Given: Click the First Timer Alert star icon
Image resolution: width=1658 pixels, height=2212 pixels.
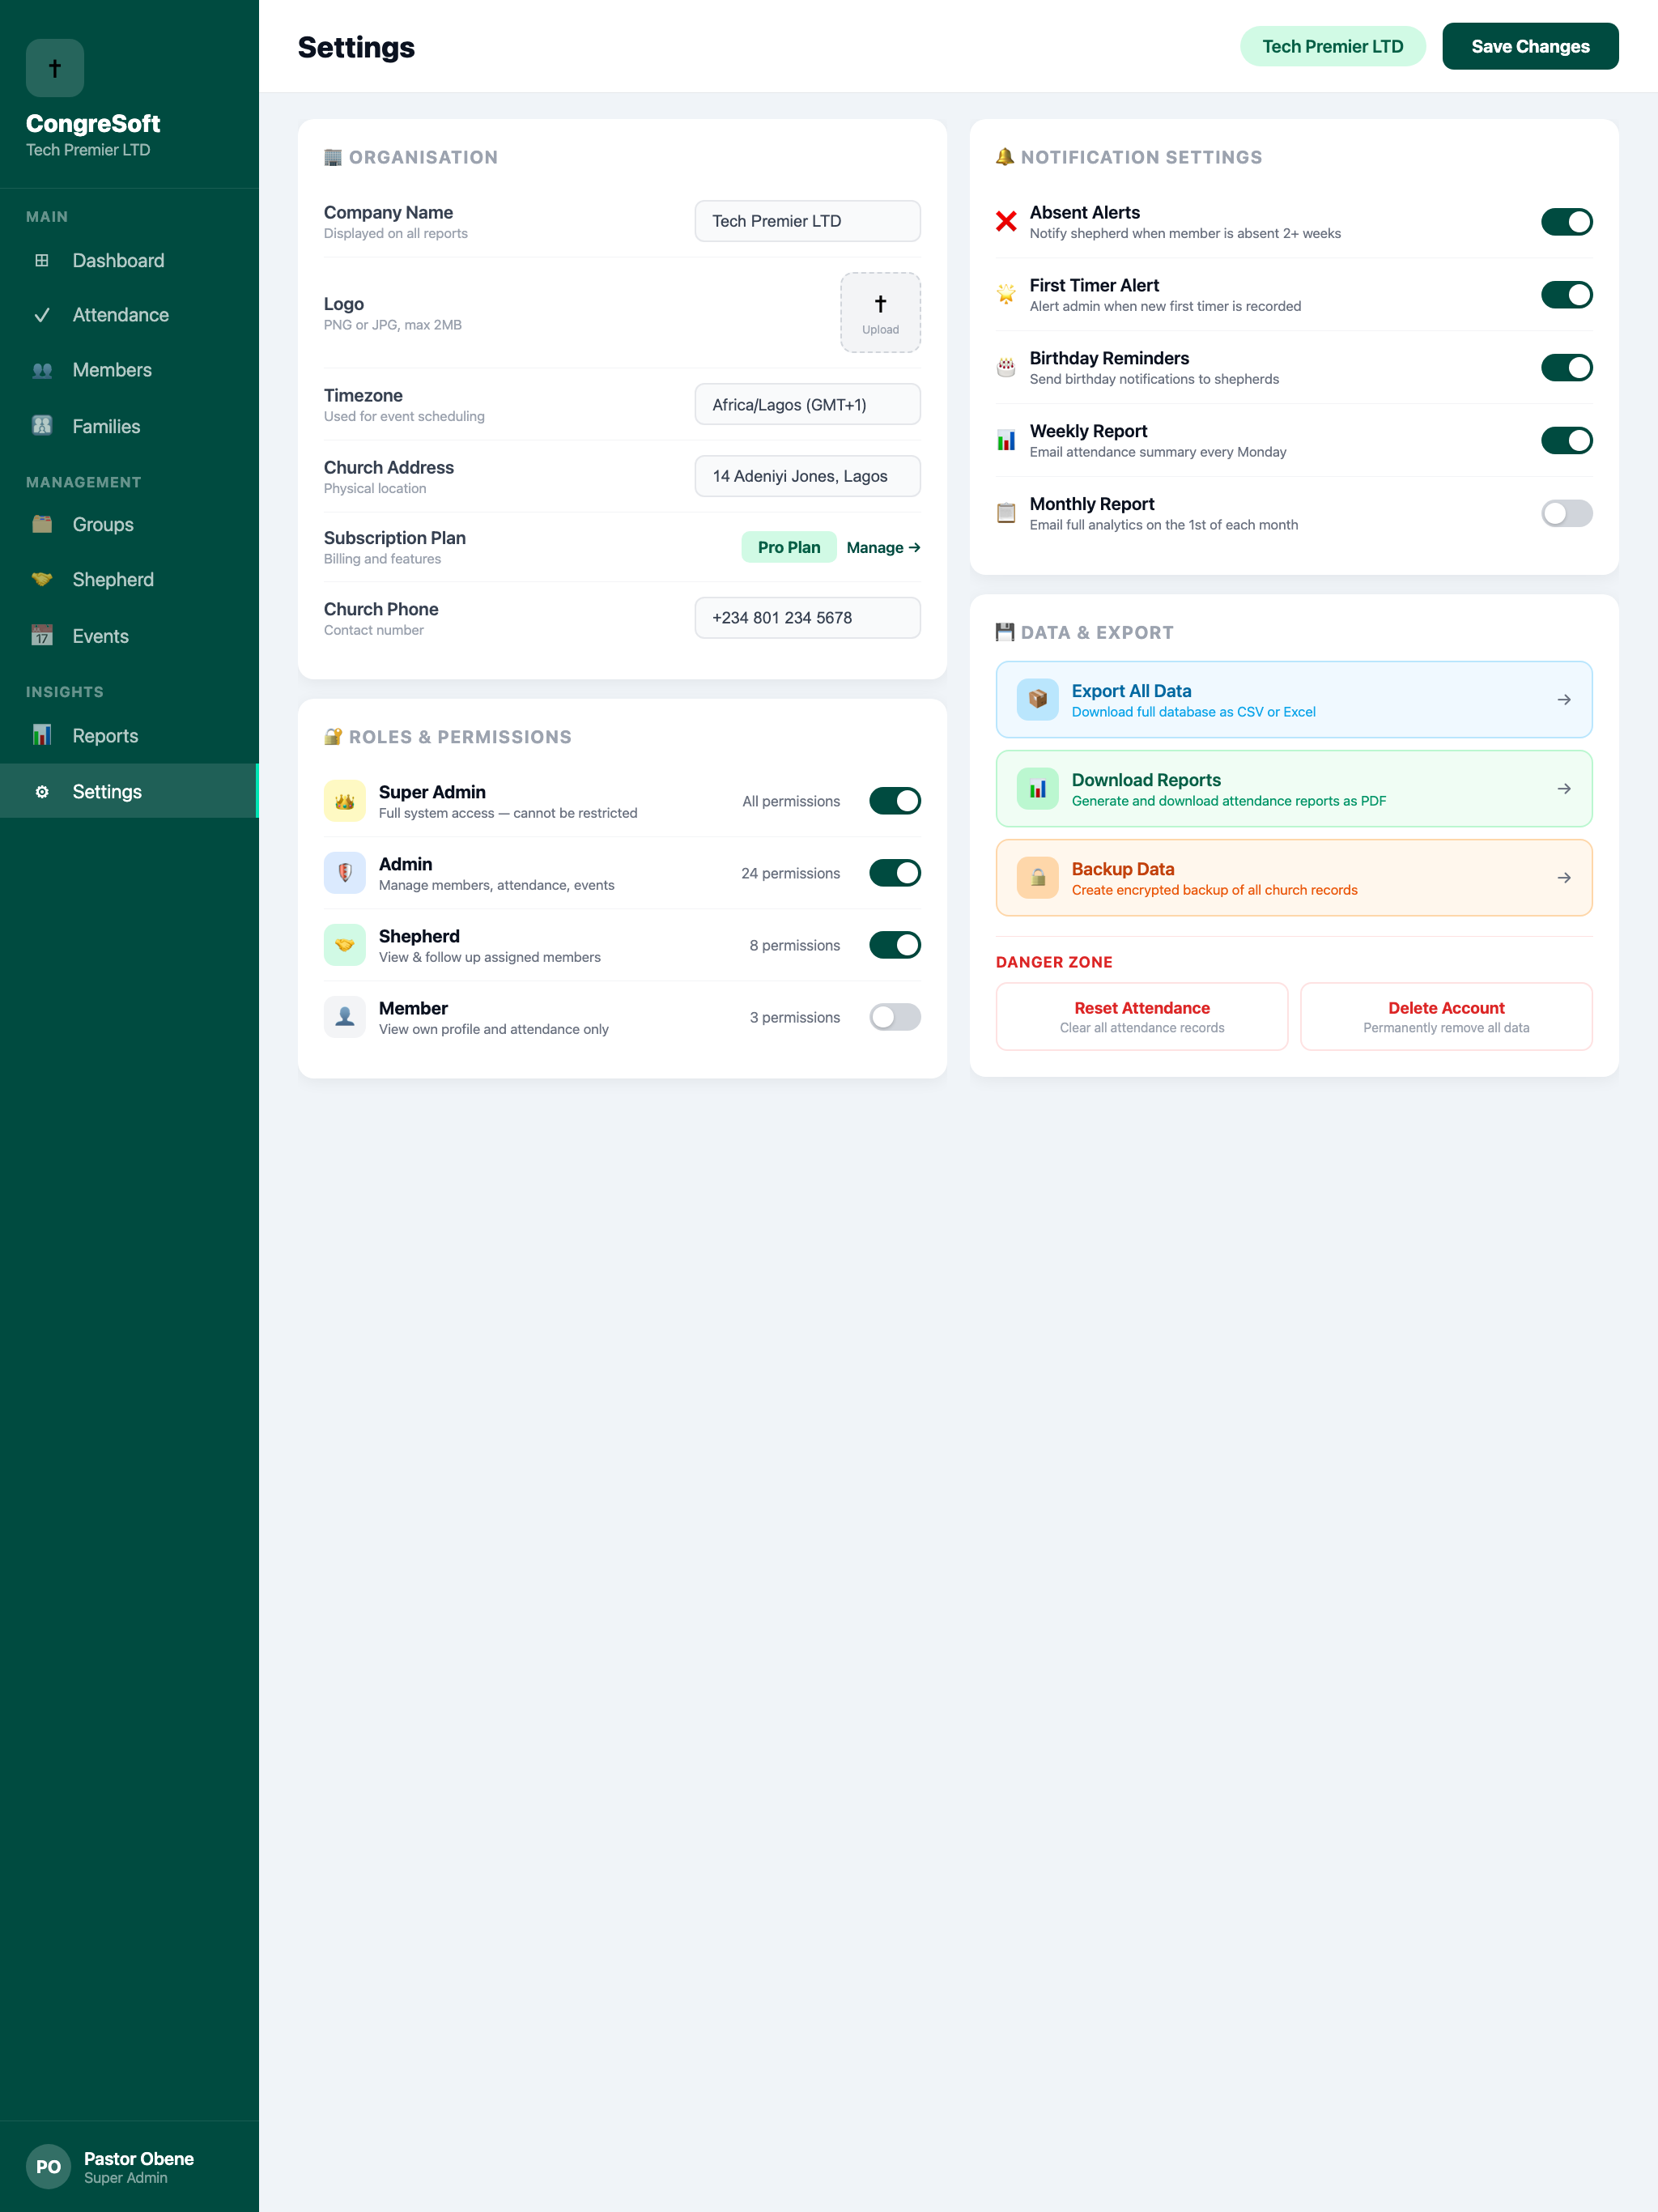Looking at the screenshot, I should tap(1006, 295).
